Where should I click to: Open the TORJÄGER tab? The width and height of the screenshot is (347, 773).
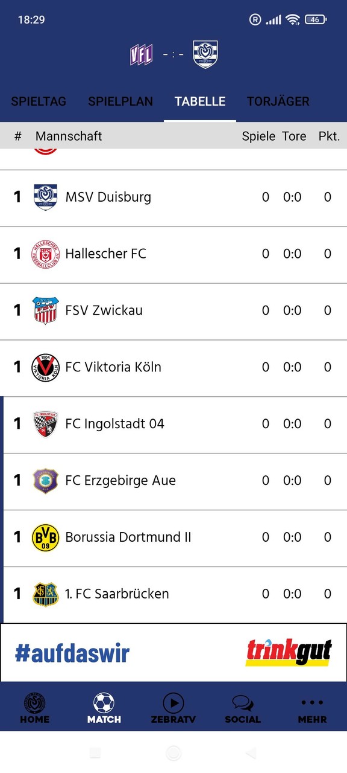tap(278, 101)
